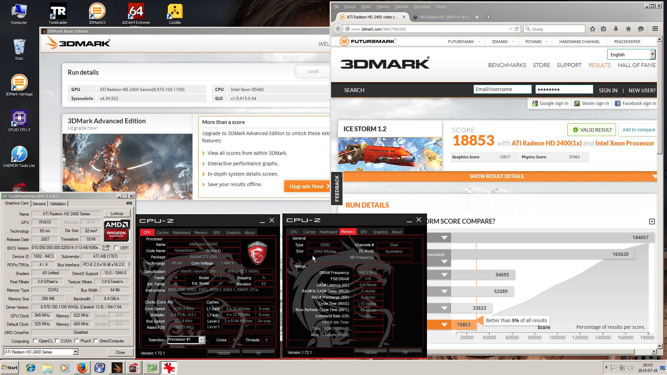Click the Load button in 3DMark
667x375 pixels.
[313, 72]
